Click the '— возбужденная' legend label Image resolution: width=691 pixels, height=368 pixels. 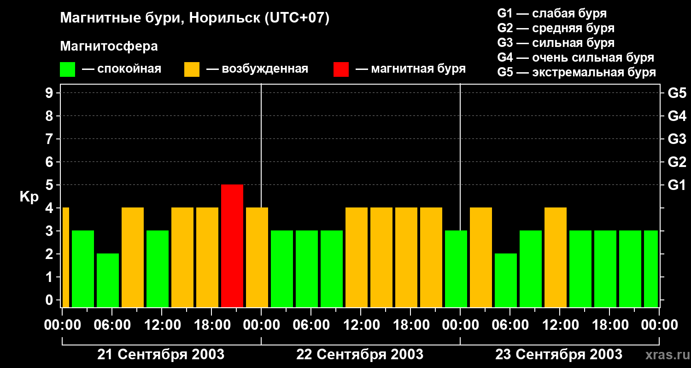[257, 69]
